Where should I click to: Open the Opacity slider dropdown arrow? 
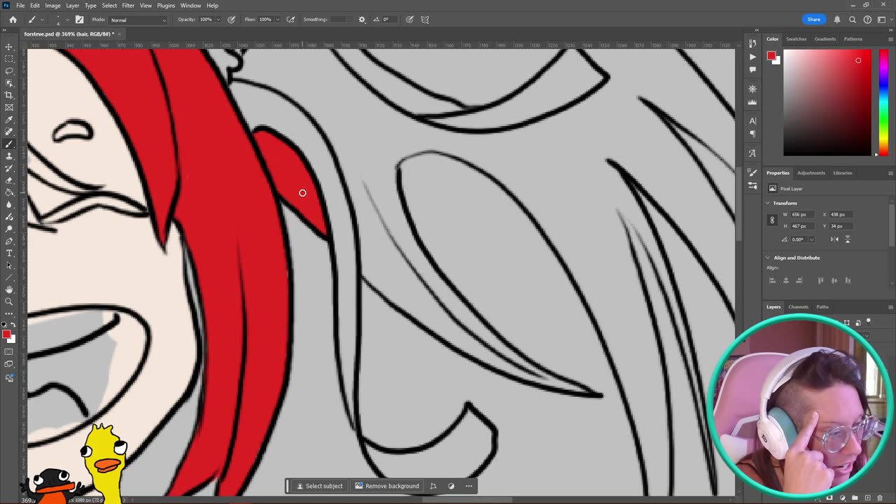pos(219,20)
